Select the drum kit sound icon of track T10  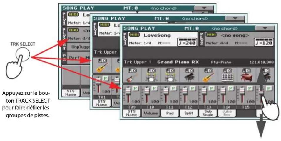pos(151,78)
